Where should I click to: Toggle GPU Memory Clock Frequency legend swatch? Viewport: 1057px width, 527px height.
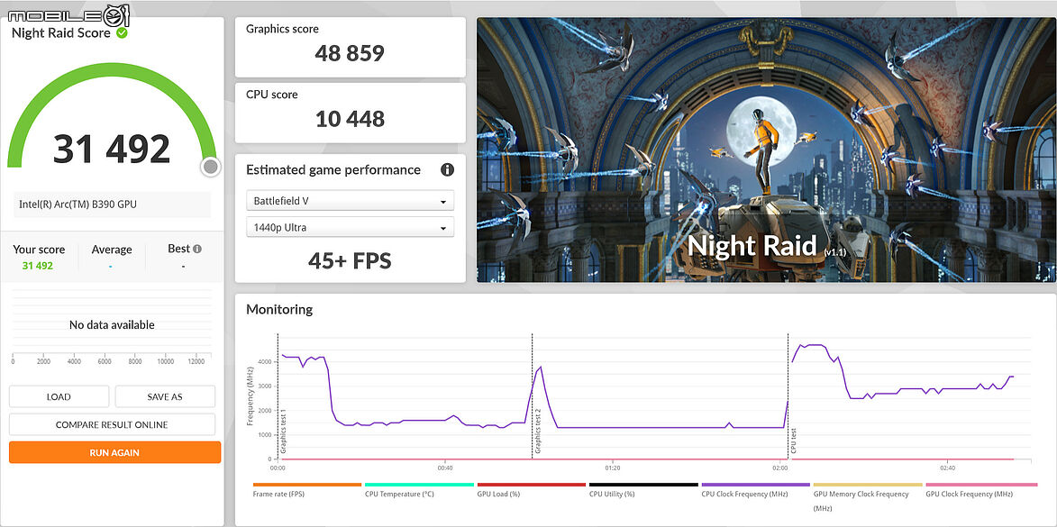868,485
